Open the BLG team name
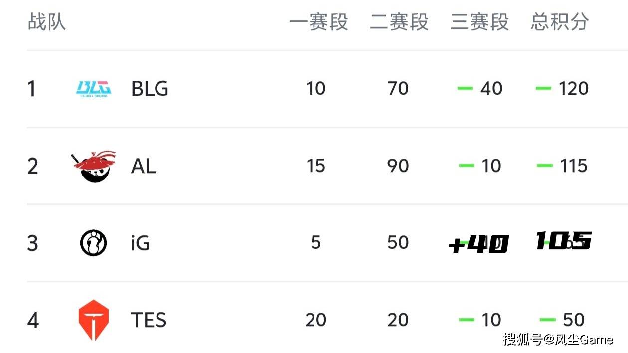 (x=150, y=89)
